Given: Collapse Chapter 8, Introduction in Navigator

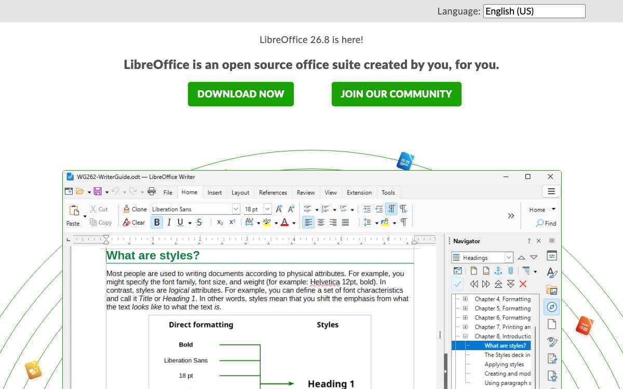Looking at the screenshot, I should (465, 336).
